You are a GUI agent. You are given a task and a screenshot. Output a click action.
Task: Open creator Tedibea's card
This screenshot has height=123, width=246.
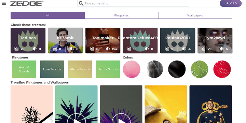(28, 40)
